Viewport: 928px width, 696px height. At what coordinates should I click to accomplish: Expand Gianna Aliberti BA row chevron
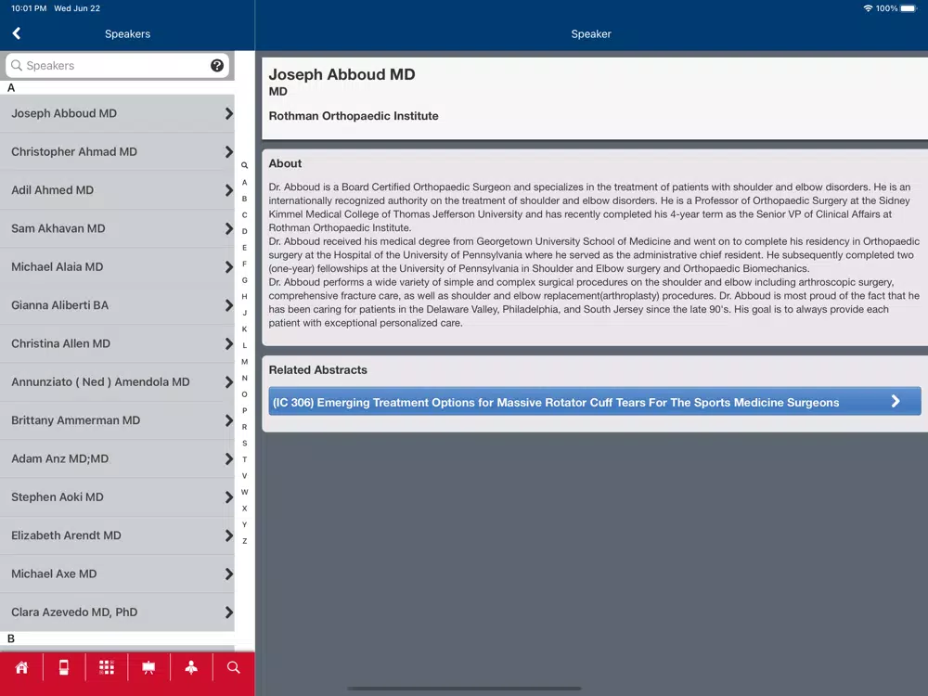pyautogui.click(x=229, y=305)
